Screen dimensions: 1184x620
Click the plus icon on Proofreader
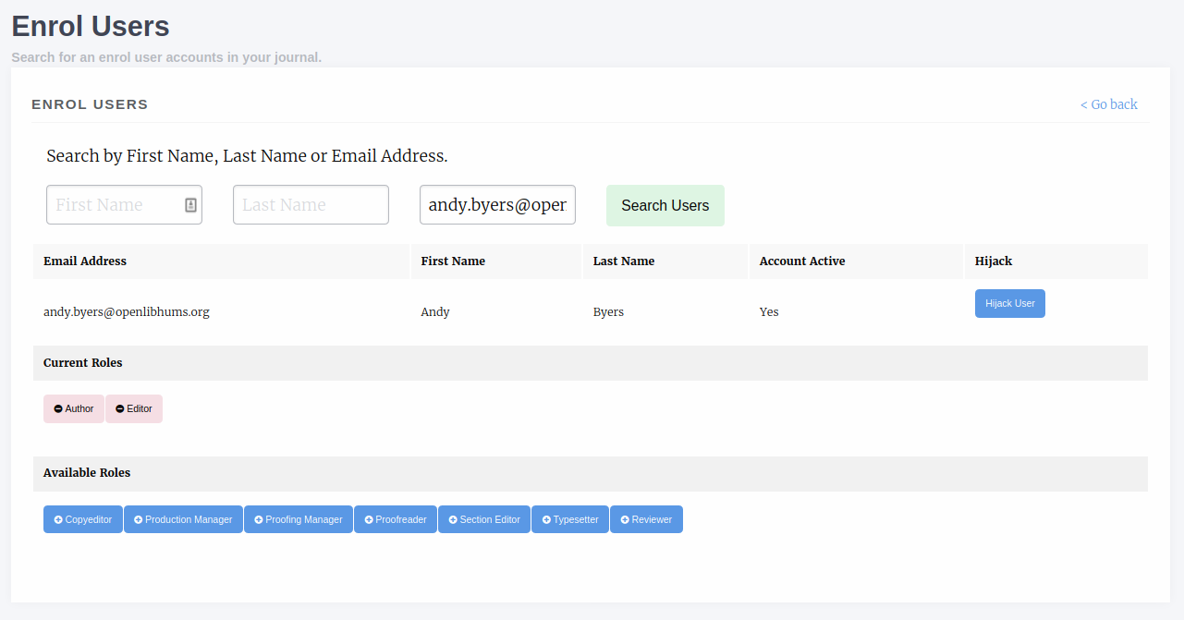click(369, 520)
